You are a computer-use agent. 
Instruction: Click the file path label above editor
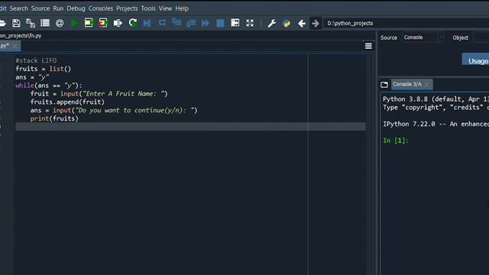click(21, 36)
